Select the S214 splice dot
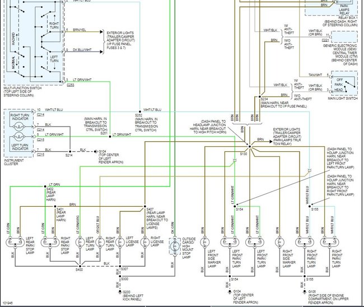This screenshot has width=364, height=307. [x=70, y=151]
